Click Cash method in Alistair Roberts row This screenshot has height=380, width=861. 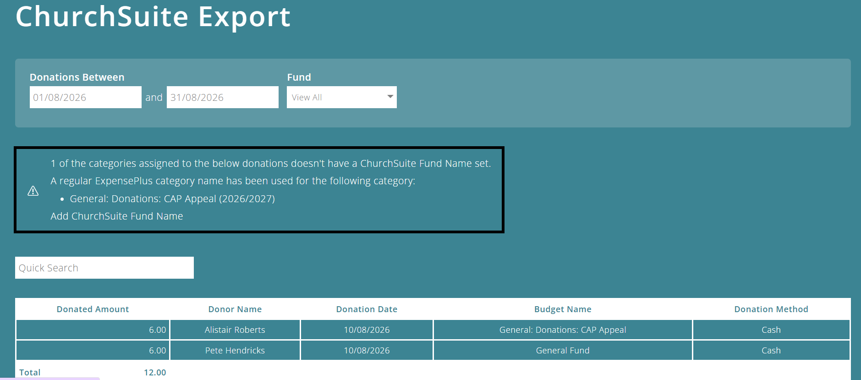coord(771,330)
